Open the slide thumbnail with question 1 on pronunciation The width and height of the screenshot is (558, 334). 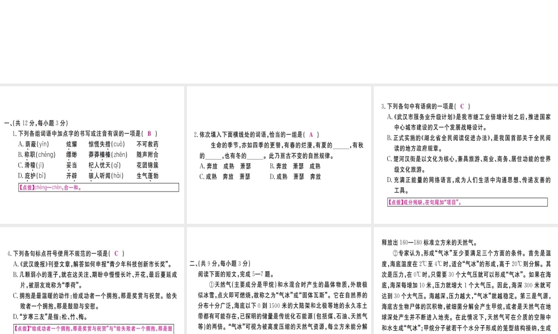coord(92,155)
